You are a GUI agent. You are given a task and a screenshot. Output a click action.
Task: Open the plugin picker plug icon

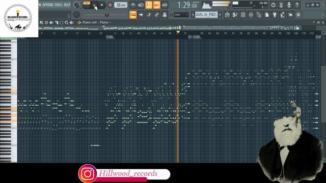pyautogui.click(x=275, y=15)
